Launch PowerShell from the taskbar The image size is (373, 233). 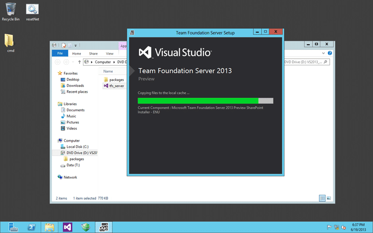coord(31,227)
